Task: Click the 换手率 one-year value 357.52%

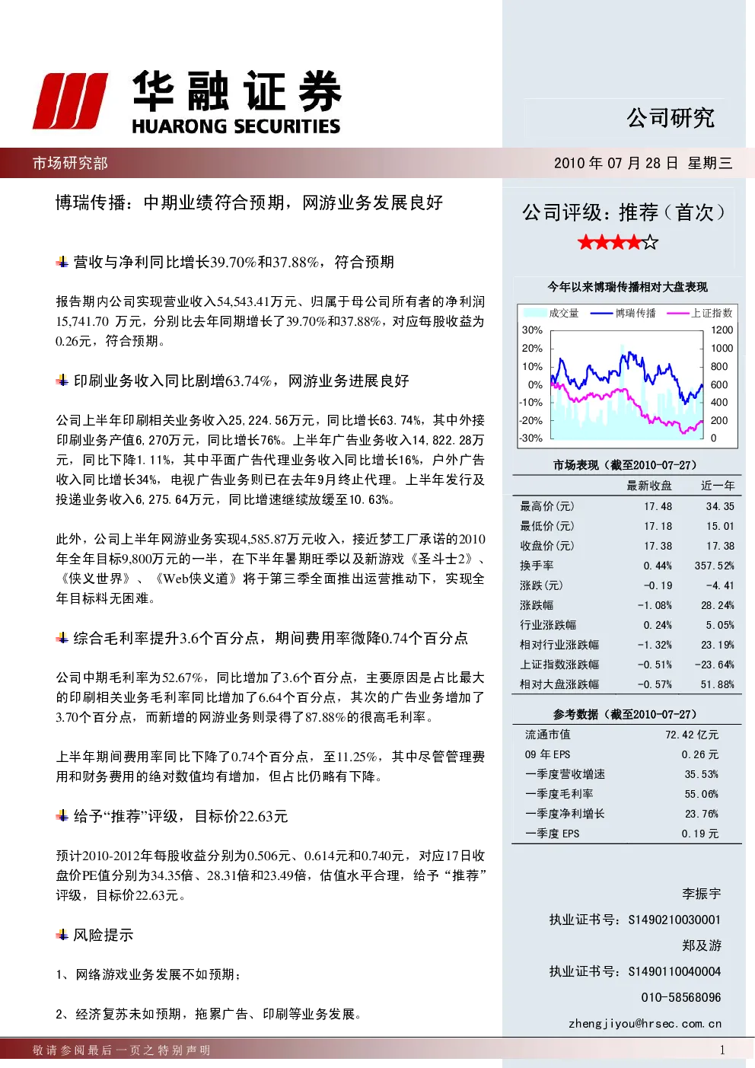Action: pos(715,566)
